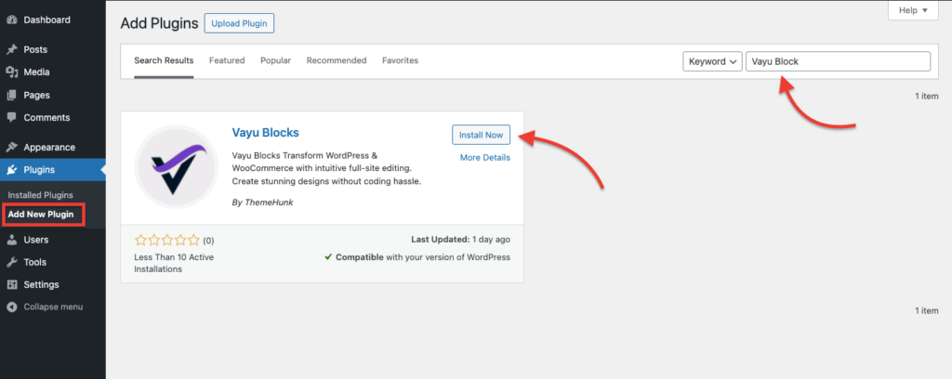952x379 pixels.
Task: Click the Upload Plugin button
Action: coord(239,22)
